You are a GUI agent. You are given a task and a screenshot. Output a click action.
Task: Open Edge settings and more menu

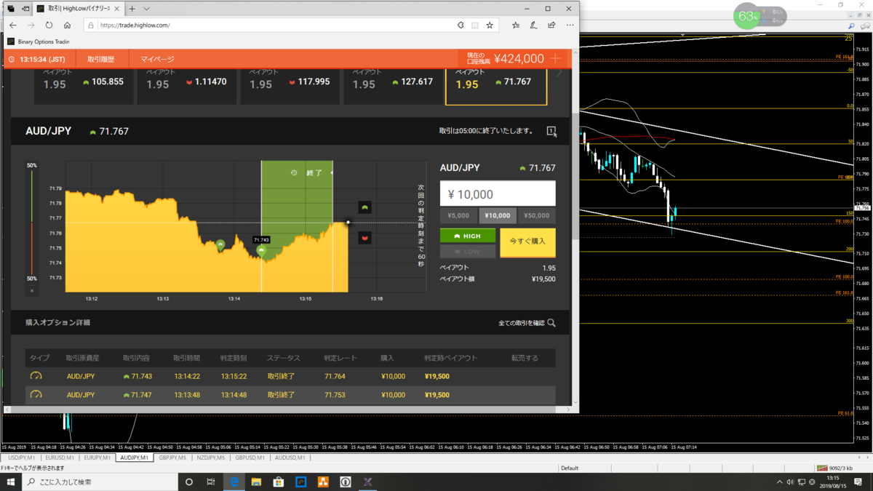pos(570,25)
